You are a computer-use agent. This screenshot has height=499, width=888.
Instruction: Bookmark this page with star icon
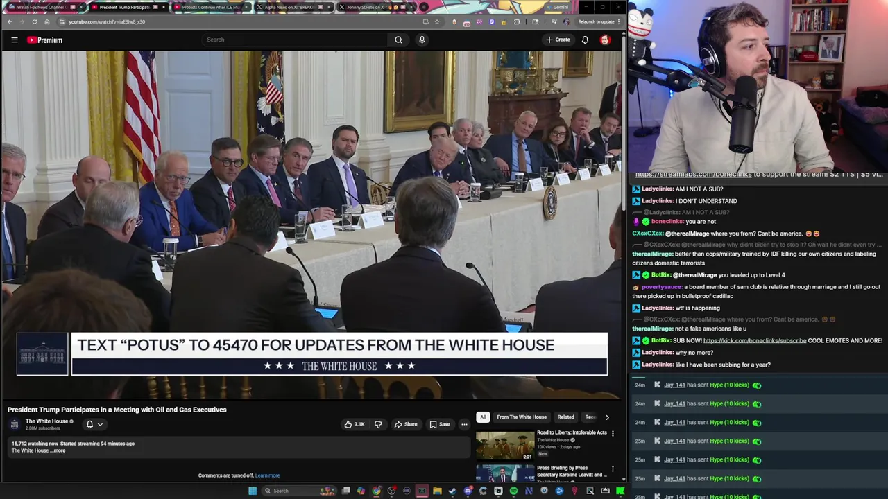click(x=436, y=21)
